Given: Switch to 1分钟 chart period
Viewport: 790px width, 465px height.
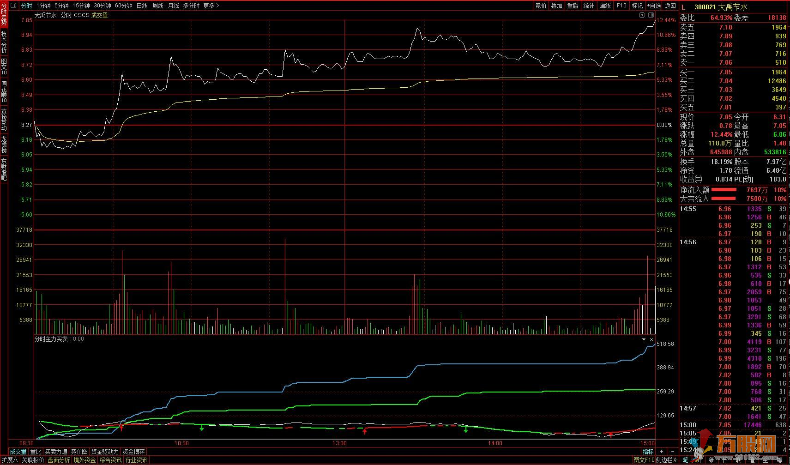Looking at the screenshot, I should [x=43, y=6].
